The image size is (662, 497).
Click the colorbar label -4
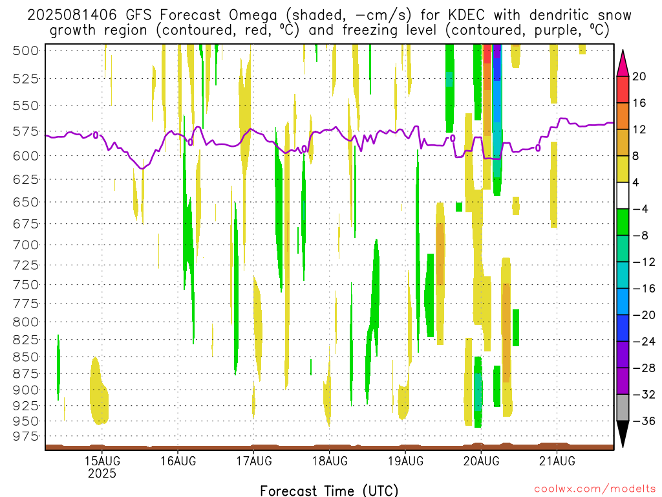(641, 209)
